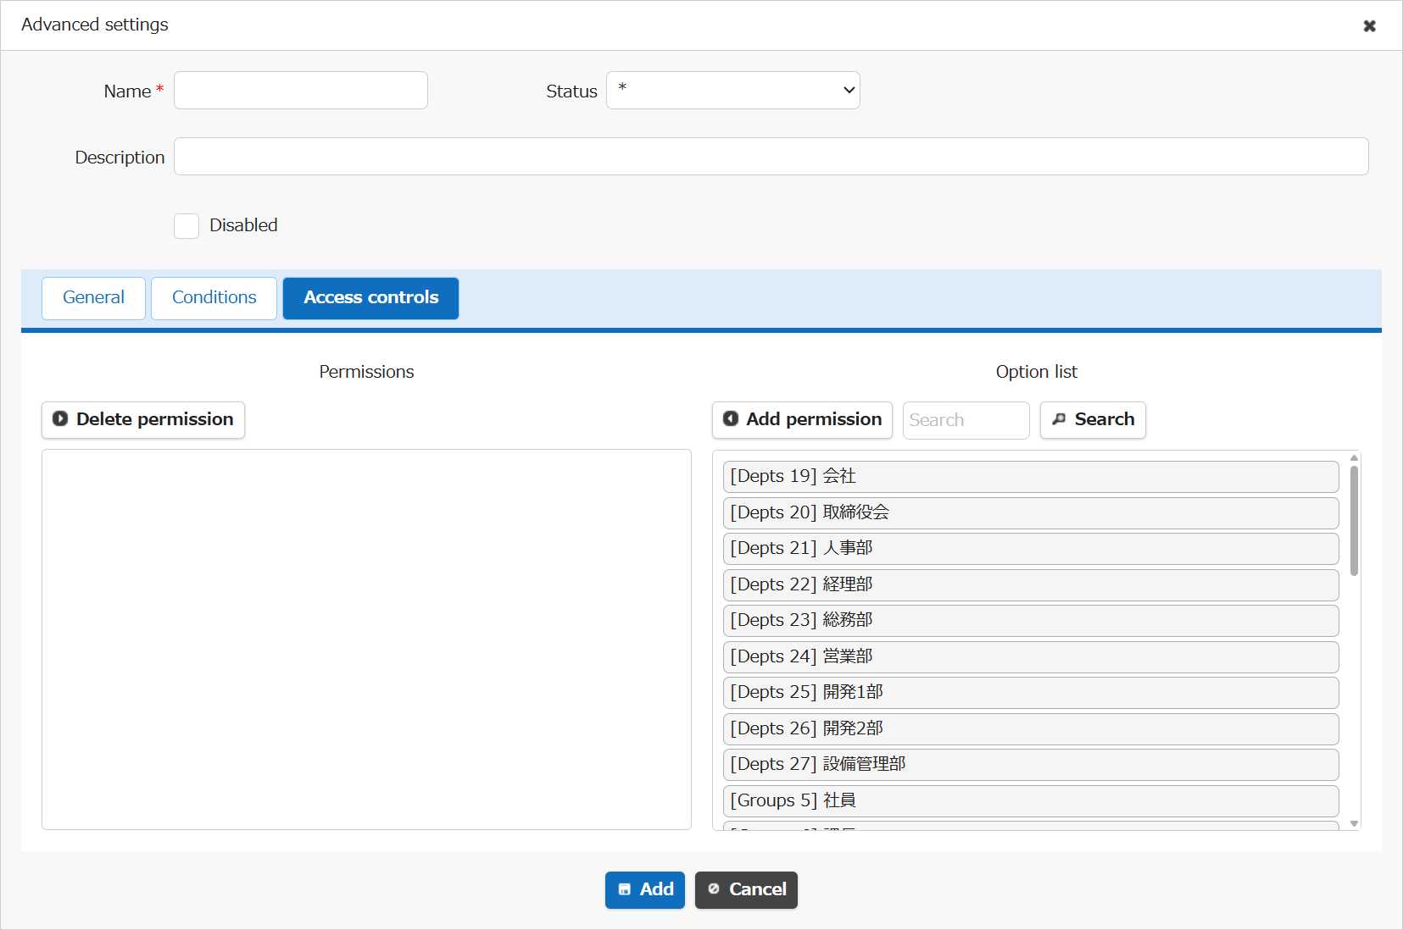Focus the Description text field
1403x930 pixels.
(x=771, y=157)
